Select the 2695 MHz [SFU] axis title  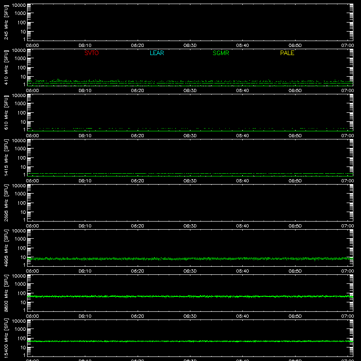click(6, 203)
